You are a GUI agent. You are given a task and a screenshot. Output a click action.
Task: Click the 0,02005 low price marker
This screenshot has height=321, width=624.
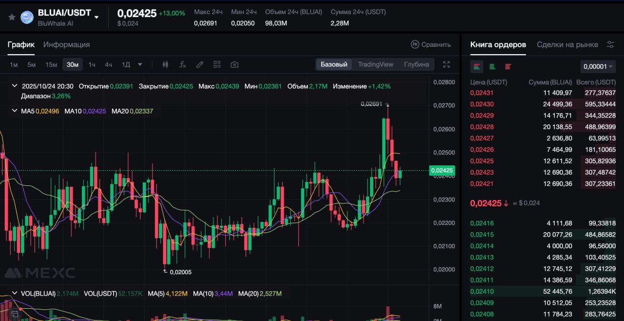(180, 272)
